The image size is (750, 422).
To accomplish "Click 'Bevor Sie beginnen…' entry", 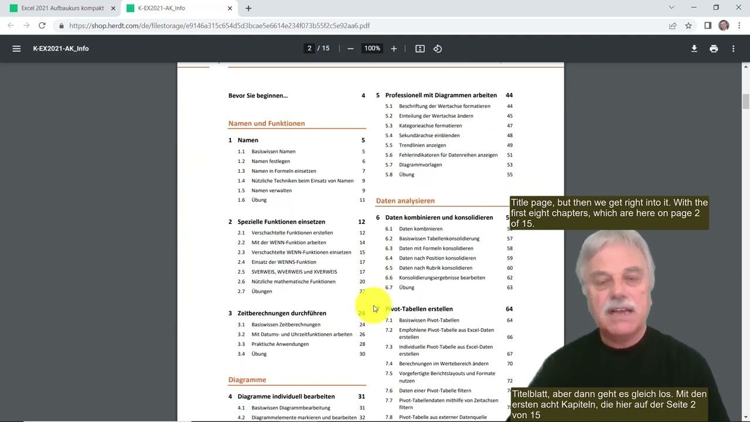I will [258, 96].
